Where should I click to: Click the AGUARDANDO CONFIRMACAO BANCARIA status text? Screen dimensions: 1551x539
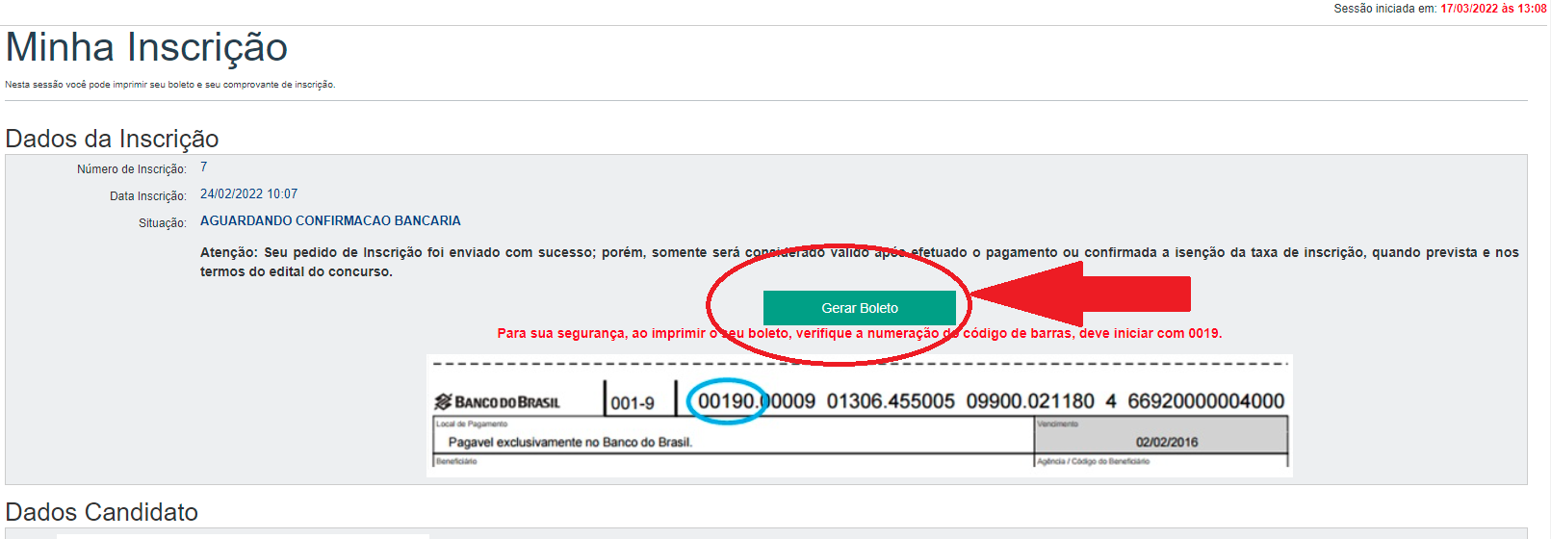(x=330, y=221)
